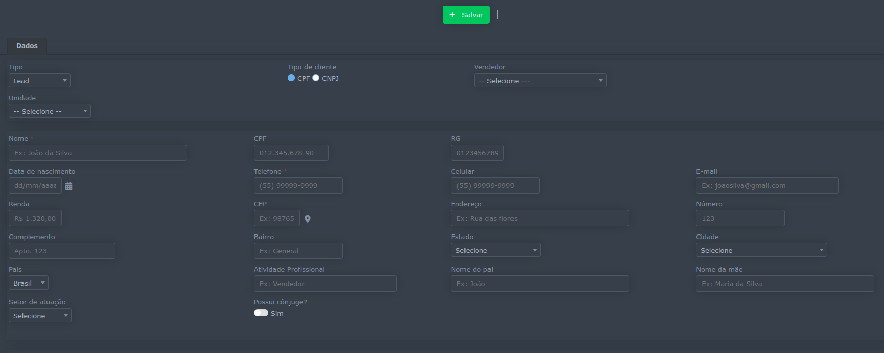Click the Telefone input field
The height and width of the screenshot is (353, 884).
[298, 185]
